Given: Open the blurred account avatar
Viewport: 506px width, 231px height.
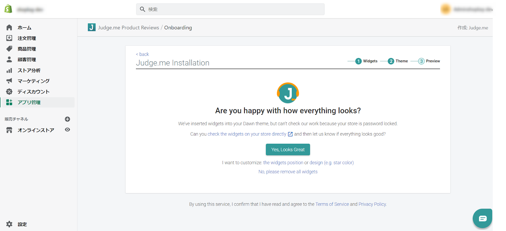Looking at the screenshot, I should click(446, 9).
